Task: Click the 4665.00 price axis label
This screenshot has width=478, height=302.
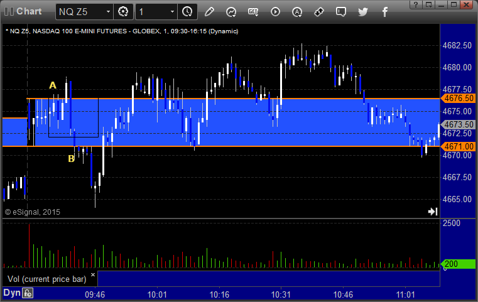Action: pos(457,199)
